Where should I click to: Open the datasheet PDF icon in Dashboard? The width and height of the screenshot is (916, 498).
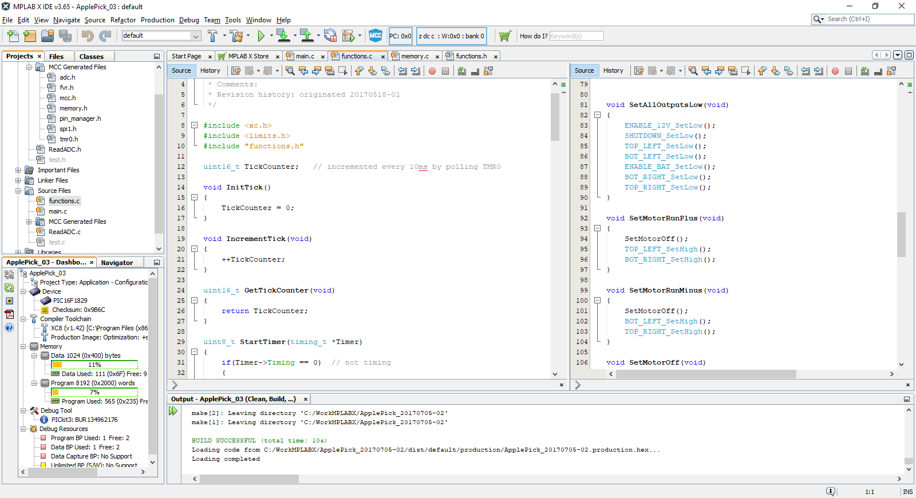[x=9, y=314]
